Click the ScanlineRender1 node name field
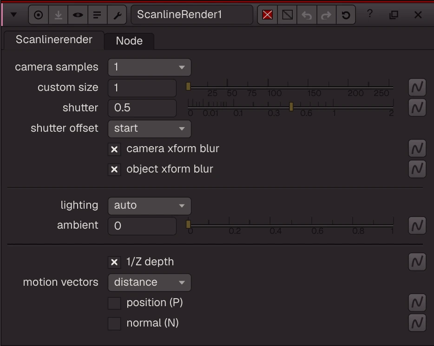Screen dimensions: 434x346 (x=192, y=15)
